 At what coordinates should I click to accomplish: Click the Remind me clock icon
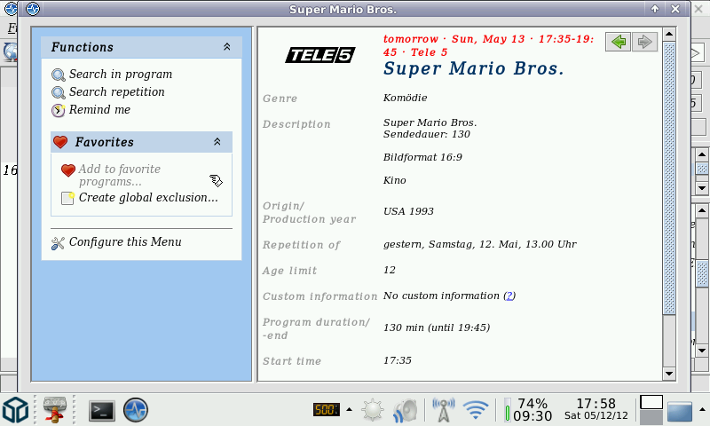click(x=59, y=110)
